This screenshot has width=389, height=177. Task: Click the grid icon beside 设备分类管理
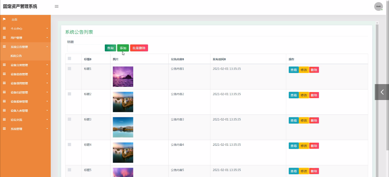(x=4, y=65)
